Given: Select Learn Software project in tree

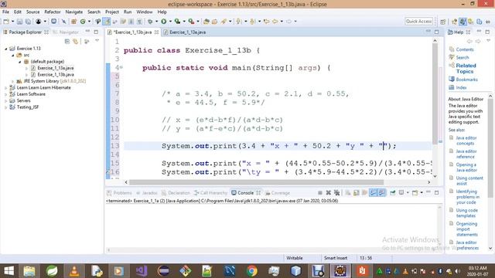Looking at the screenshot, I should (x=31, y=94).
